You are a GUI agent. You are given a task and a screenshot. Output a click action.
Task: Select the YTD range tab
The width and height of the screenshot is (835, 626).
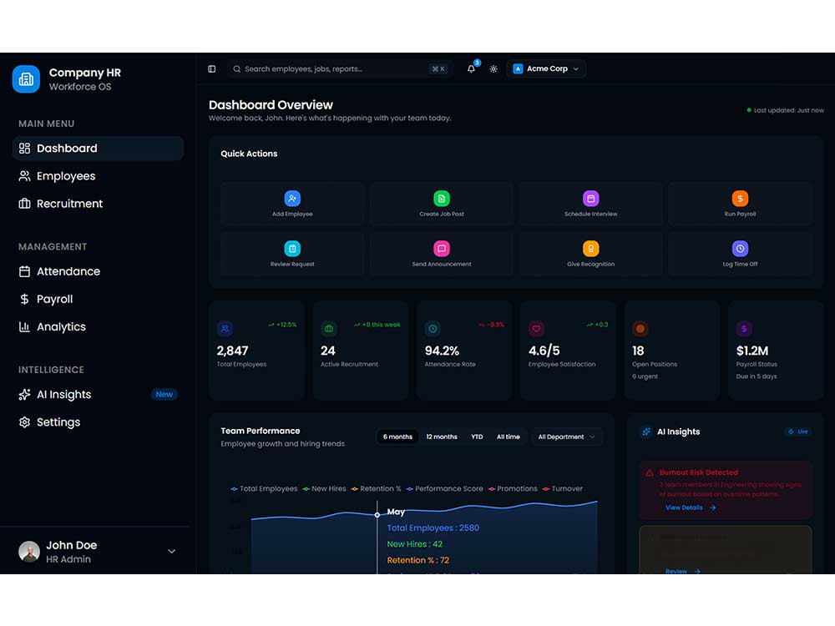click(477, 437)
